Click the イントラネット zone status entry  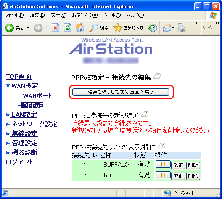pos(179,193)
